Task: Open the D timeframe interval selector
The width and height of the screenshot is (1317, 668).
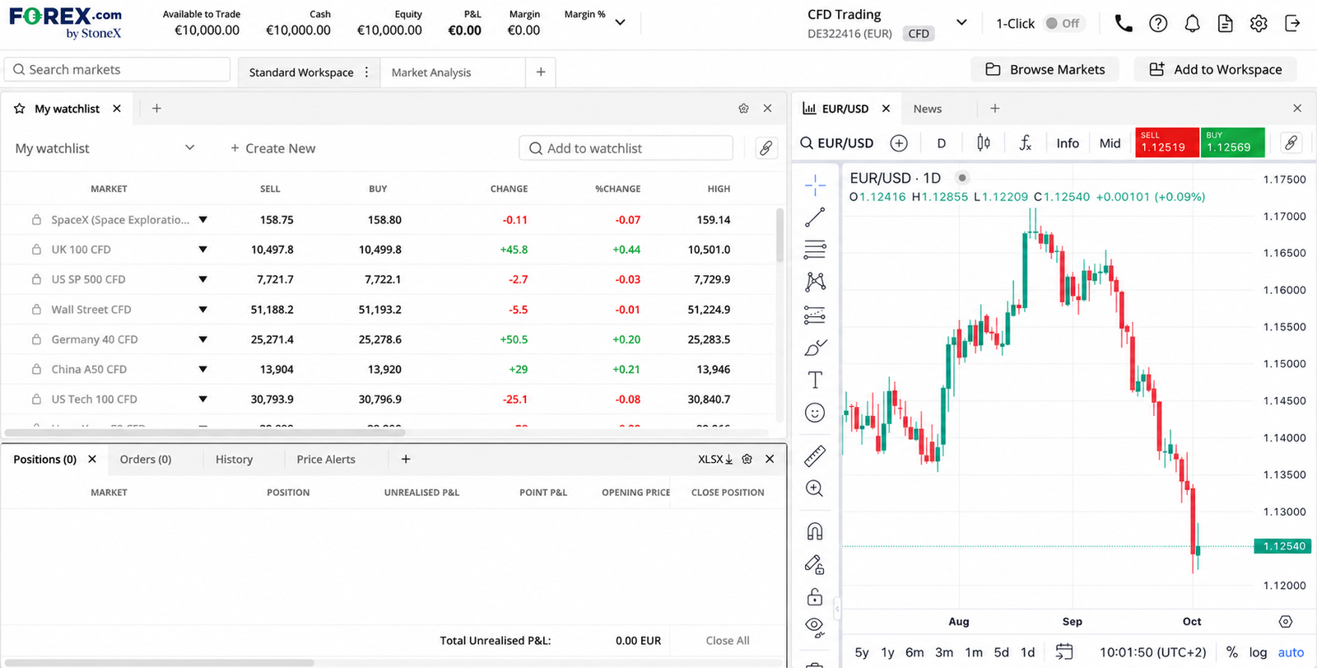Action: [x=942, y=143]
